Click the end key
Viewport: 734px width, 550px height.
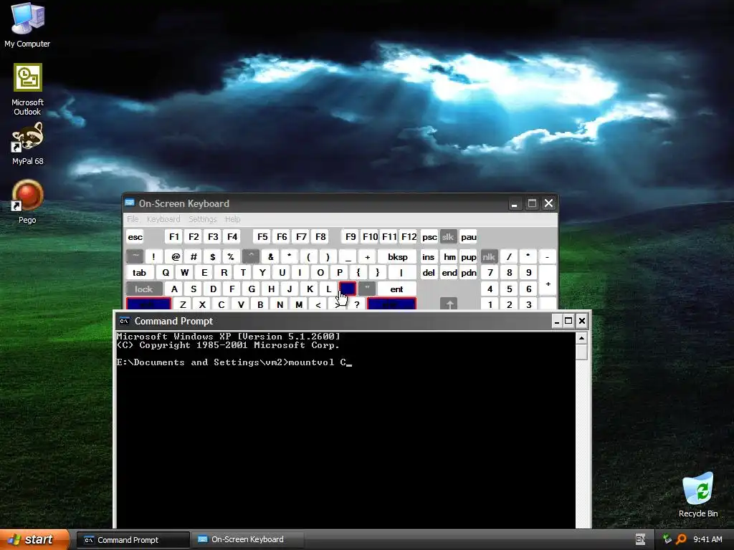(449, 273)
